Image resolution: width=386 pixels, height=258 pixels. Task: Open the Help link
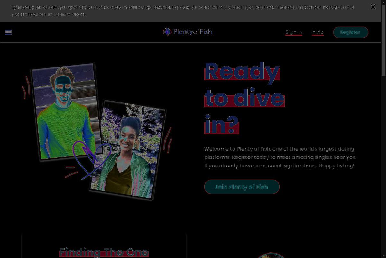pyautogui.click(x=317, y=32)
